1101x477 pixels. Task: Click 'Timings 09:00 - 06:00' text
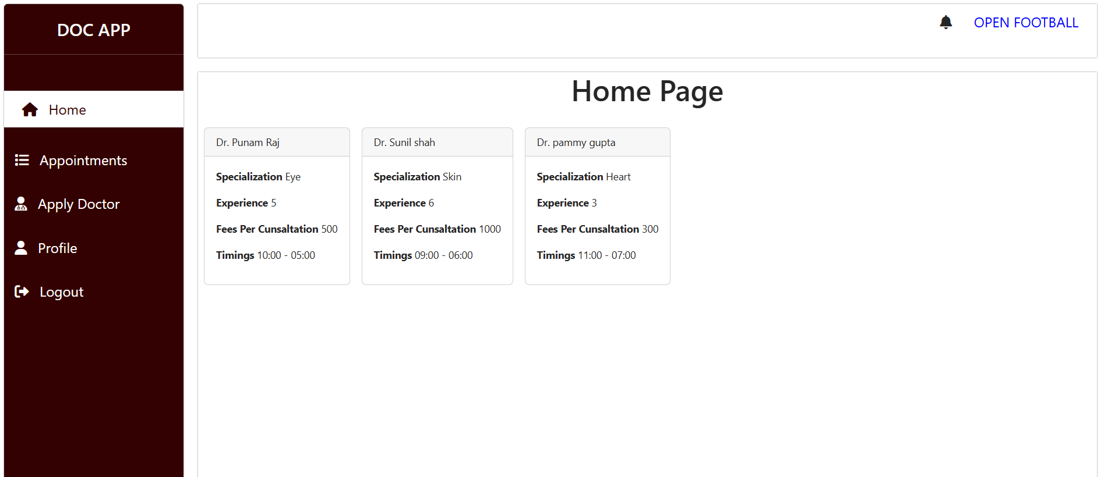coord(424,255)
